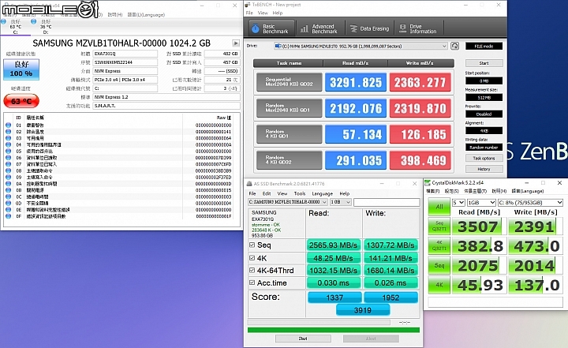The height and width of the screenshot is (348, 568).
Task: Toggle the Acc.time checkbox
Action: pos(252,283)
